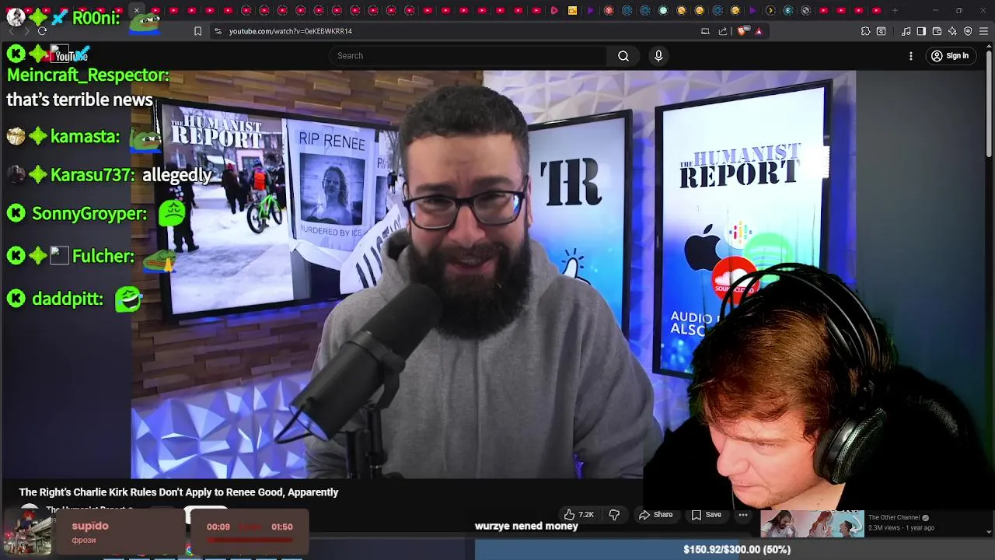Viewport: 995px width, 560px height.
Task: Switch to the yellow folder icon tab
Action: coord(572,10)
